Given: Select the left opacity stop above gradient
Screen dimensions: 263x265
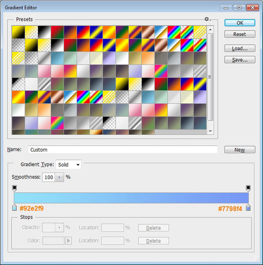Looking at the screenshot, I should 15,188.
